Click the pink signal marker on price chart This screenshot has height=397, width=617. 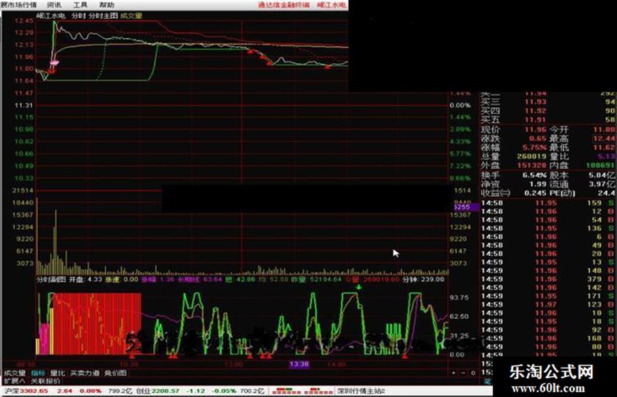click(x=54, y=62)
